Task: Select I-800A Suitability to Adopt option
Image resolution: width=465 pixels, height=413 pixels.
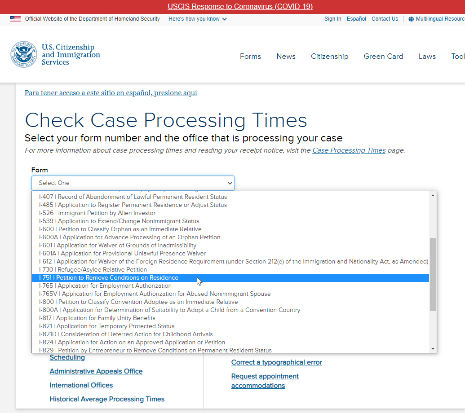Action: pos(230,310)
